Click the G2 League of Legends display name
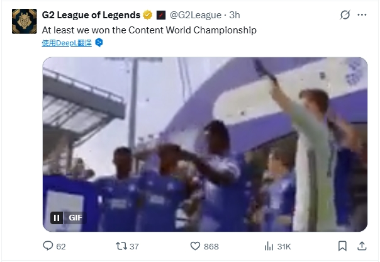The image size is (380, 262). [91, 15]
